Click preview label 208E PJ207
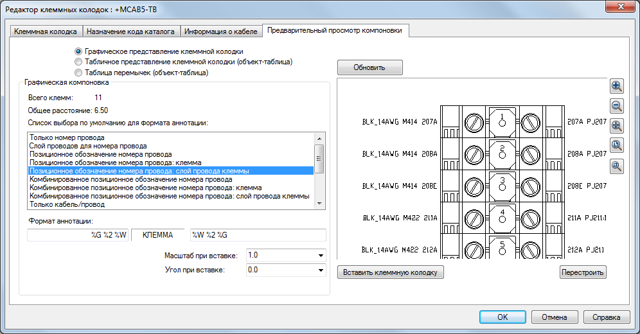 (x=587, y=186)
